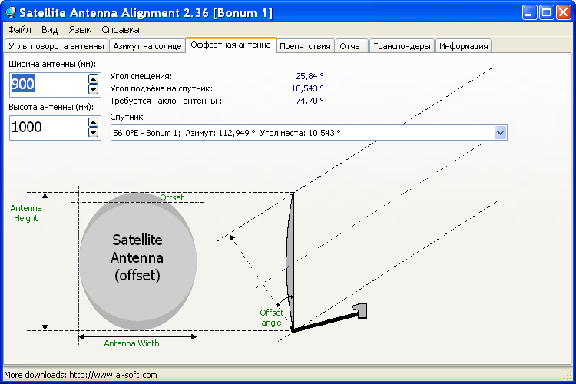
Task: Increase antenna width with up arrow
Action: (x=94, y=79)
